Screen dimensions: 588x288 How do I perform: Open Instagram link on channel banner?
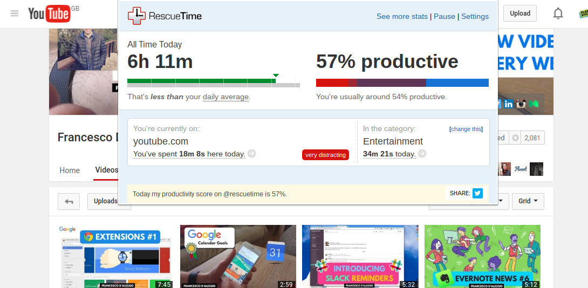tap(521, 104)
